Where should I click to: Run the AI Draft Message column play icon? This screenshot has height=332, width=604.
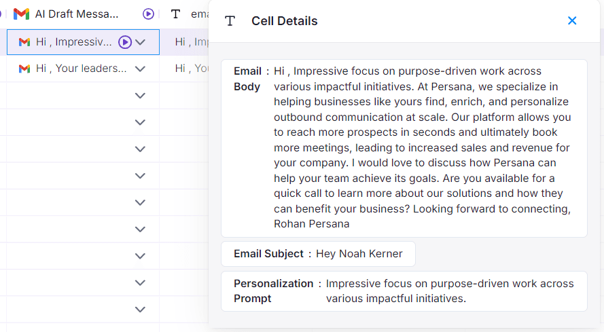point(148,14)
